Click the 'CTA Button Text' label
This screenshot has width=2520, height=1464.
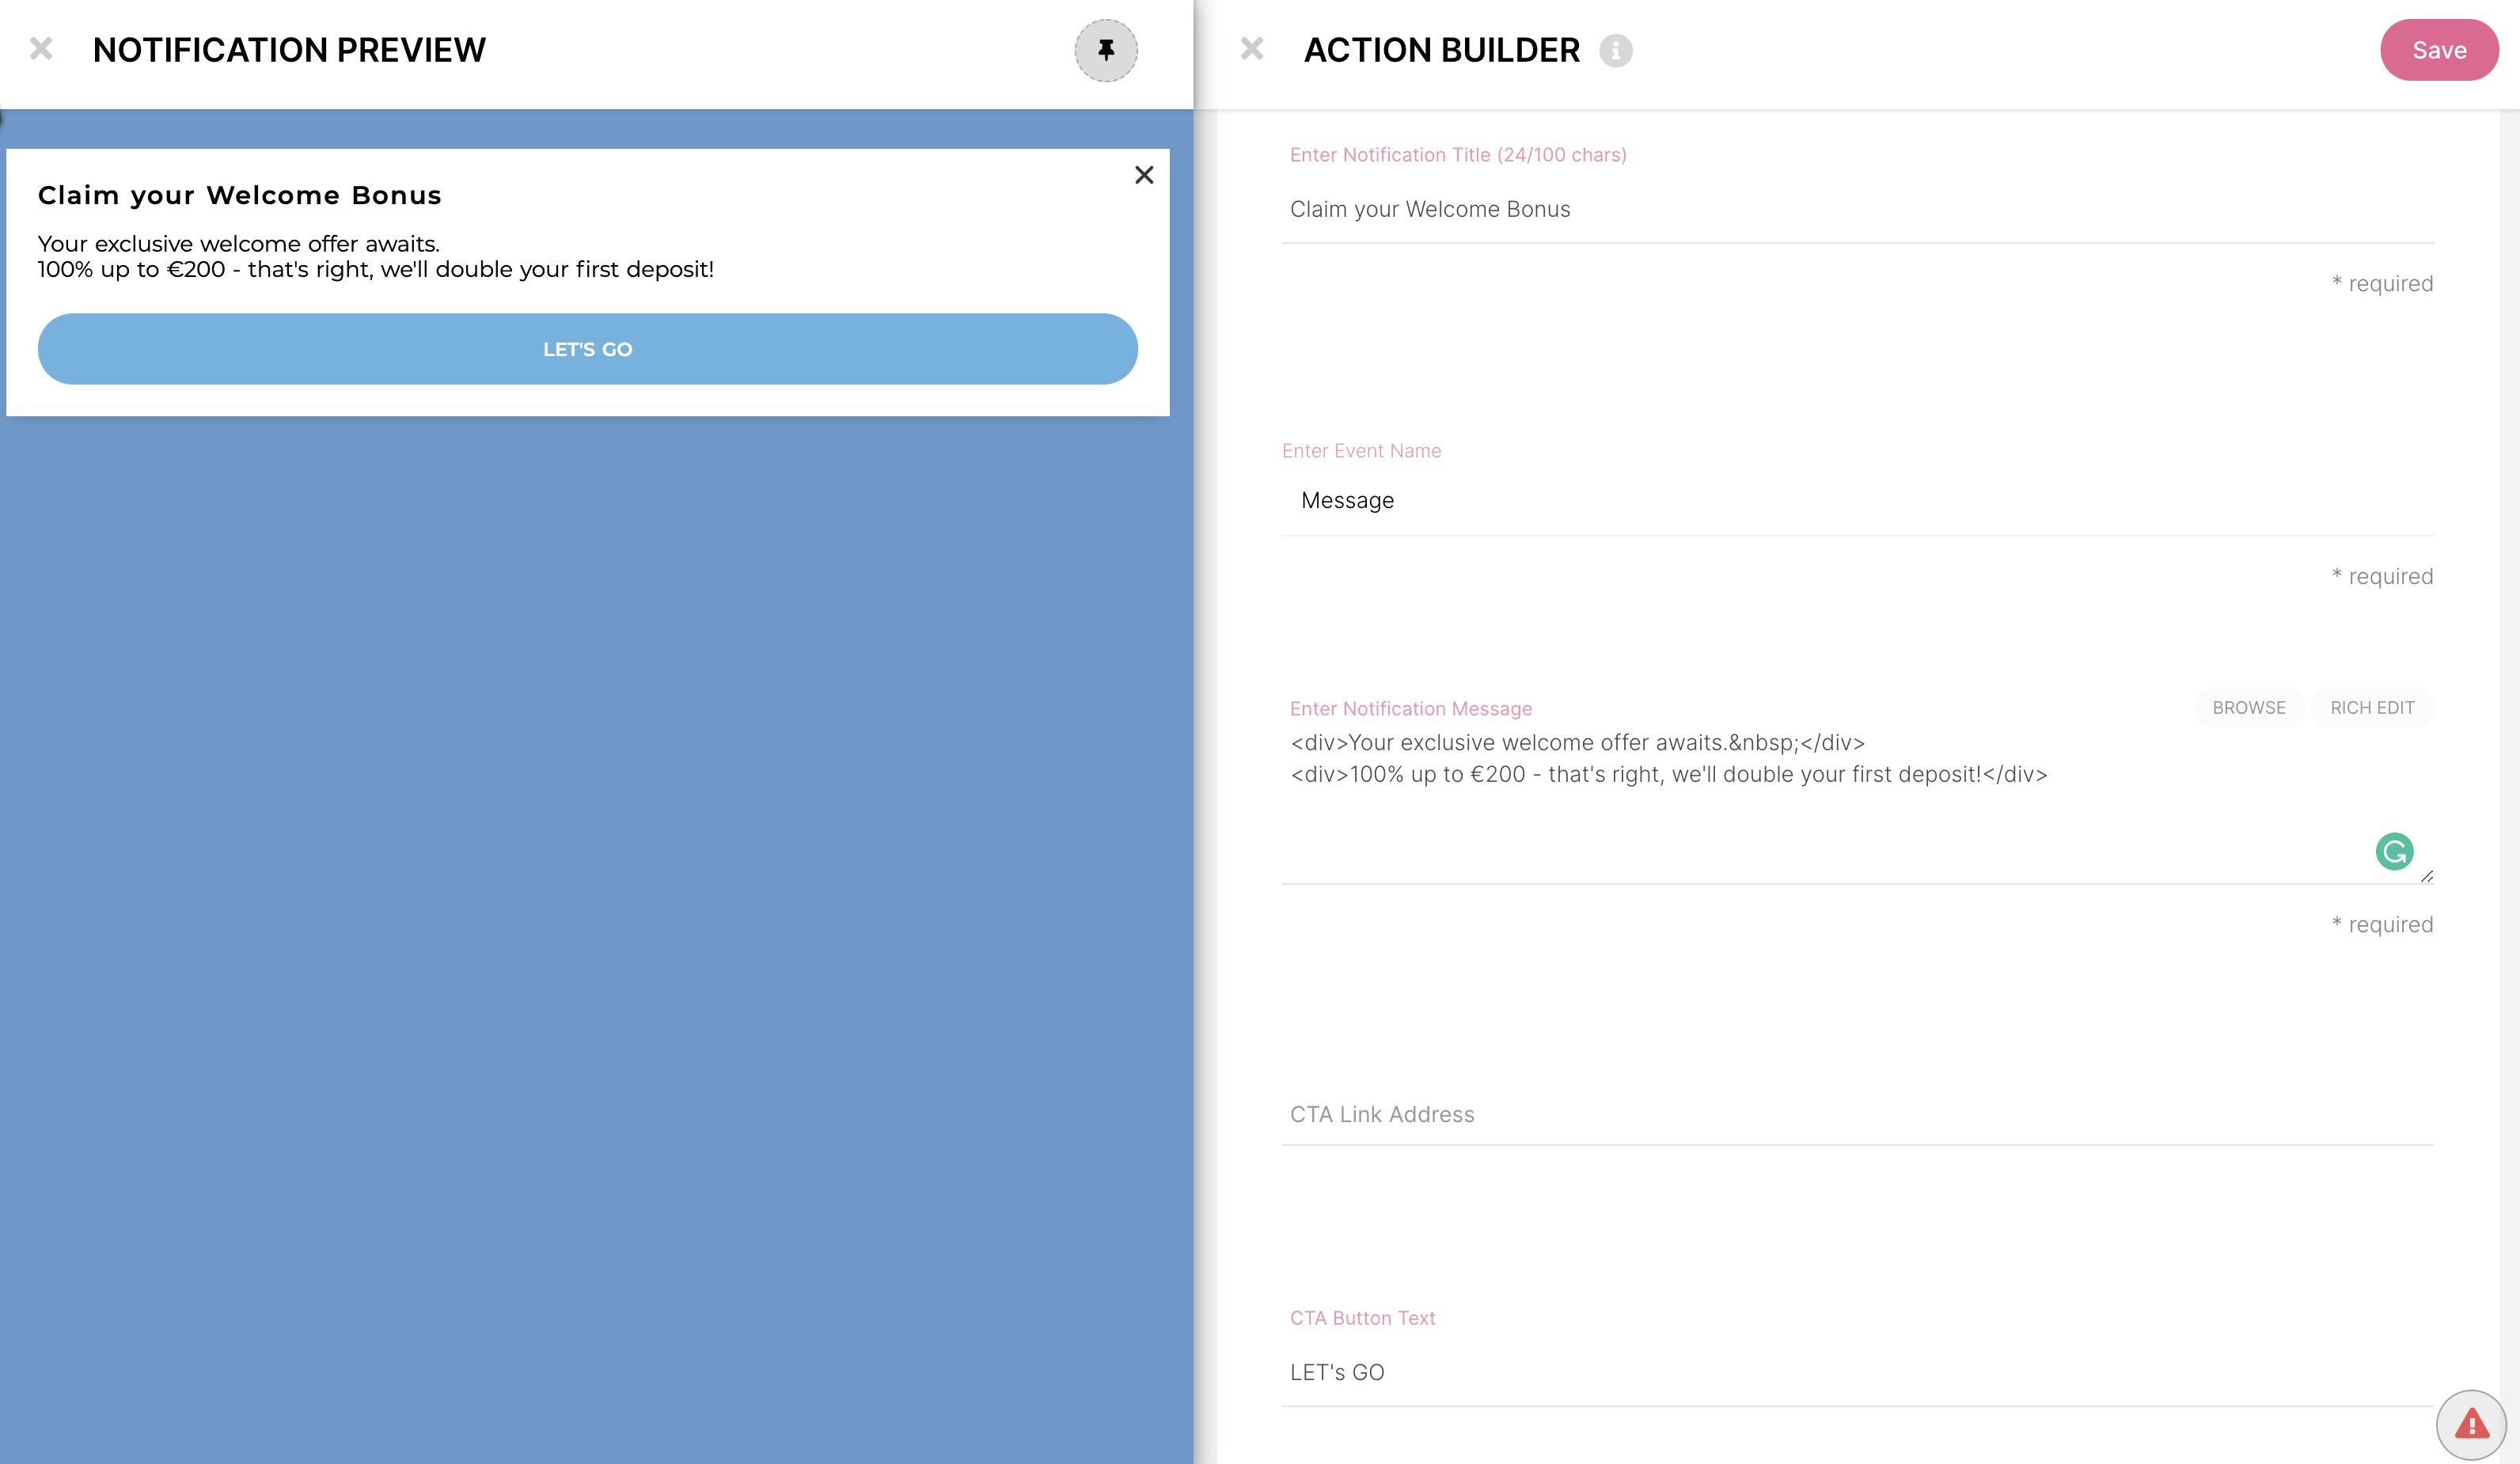tap(1362, 1318)
